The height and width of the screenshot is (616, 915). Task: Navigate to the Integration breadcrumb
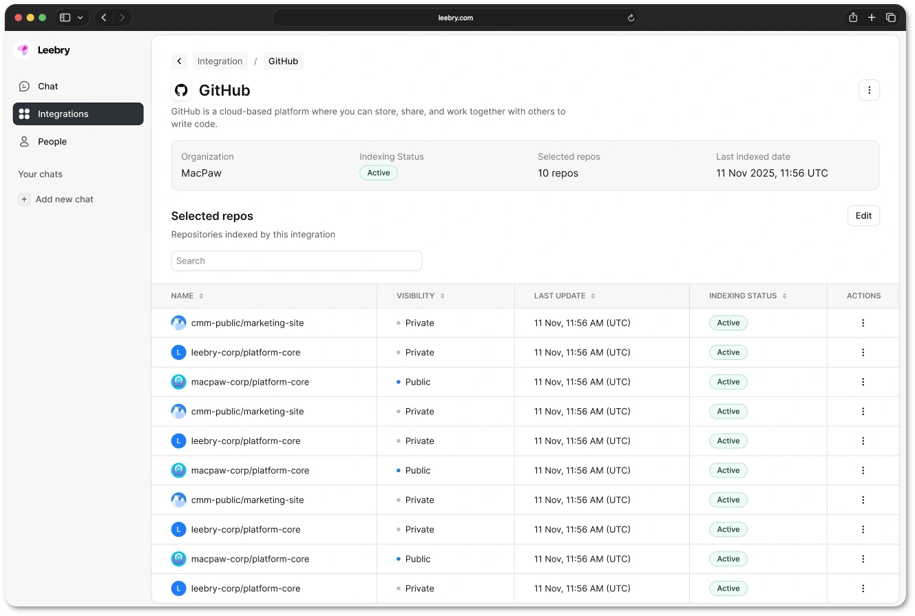[220, 61]
